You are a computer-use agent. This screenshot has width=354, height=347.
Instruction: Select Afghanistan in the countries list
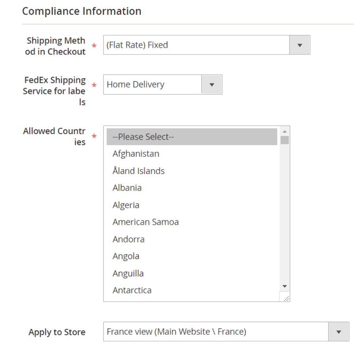(192, 154)
